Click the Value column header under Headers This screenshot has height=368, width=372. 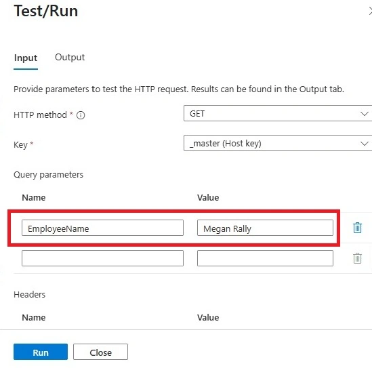(x=208, y=317)
